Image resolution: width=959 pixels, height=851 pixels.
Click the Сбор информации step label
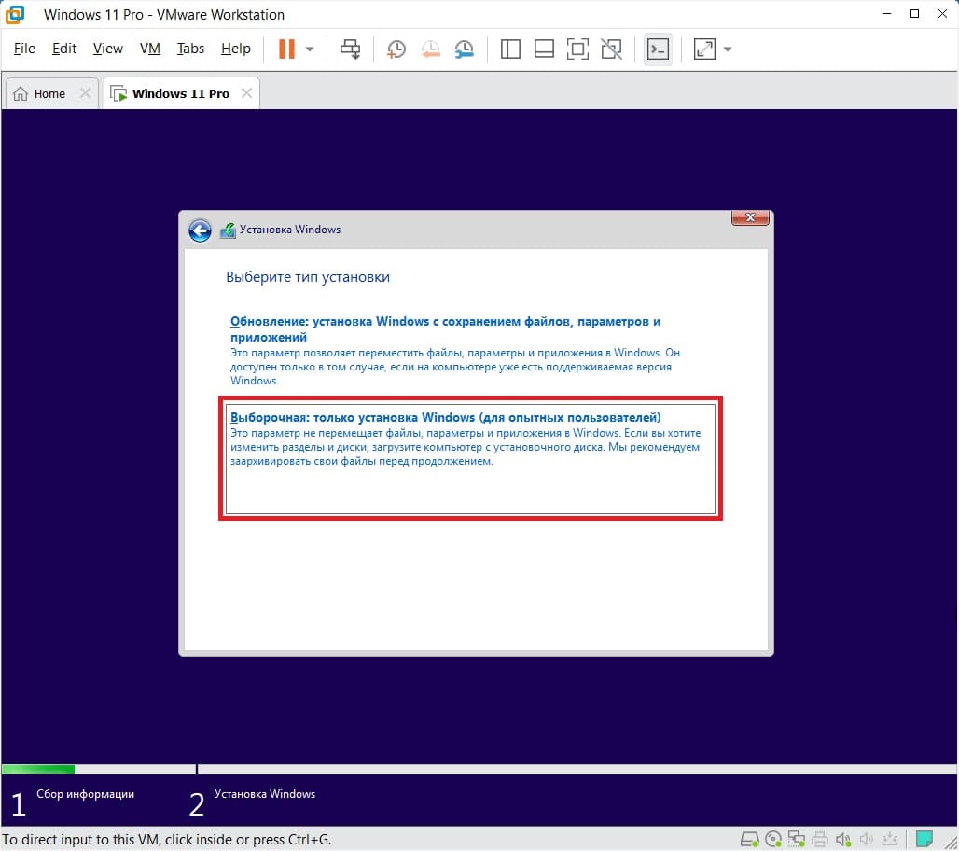[85, 794]
